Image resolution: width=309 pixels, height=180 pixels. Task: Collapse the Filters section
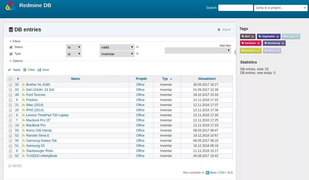(x=15, y=41)
